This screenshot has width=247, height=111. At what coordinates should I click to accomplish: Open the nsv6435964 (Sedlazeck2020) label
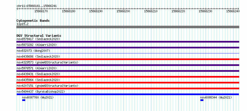click(38, 80)
